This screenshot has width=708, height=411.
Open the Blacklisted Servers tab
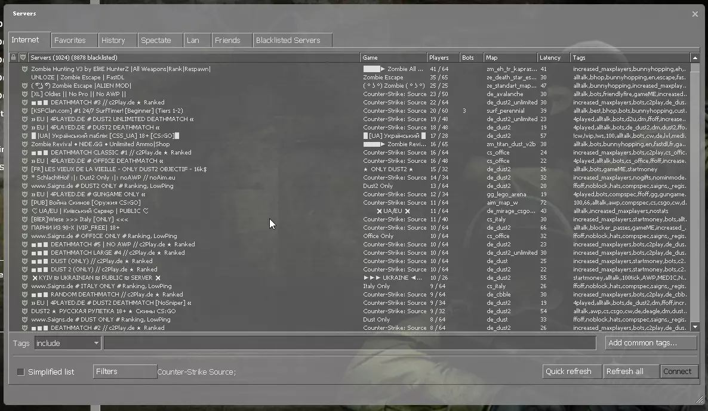pyautogui.click(x=293, y=40)
